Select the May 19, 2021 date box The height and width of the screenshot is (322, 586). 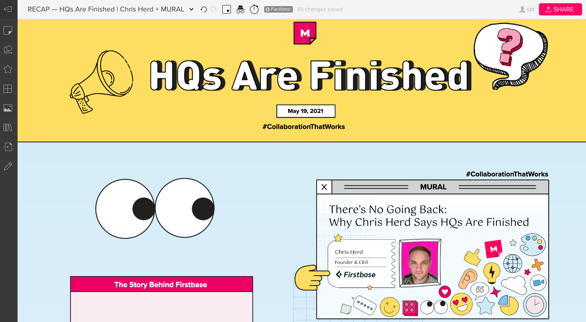[x=306, y=111]
